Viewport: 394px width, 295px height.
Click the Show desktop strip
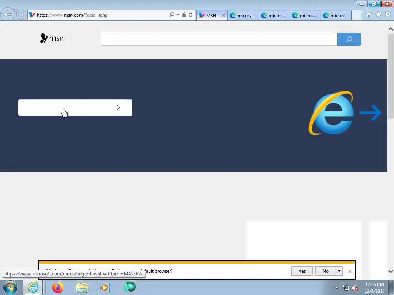(391, 288)
